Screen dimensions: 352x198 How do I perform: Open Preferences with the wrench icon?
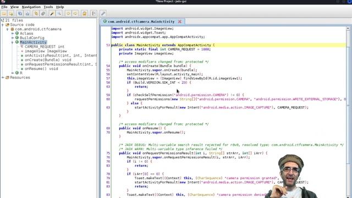click(103, 13)
